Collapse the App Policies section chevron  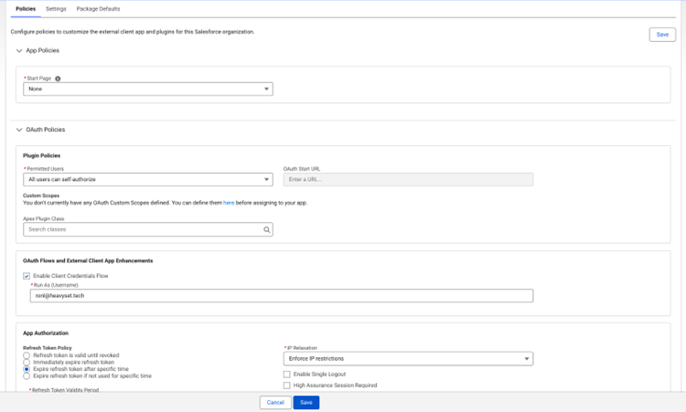[x=19, y=51]
